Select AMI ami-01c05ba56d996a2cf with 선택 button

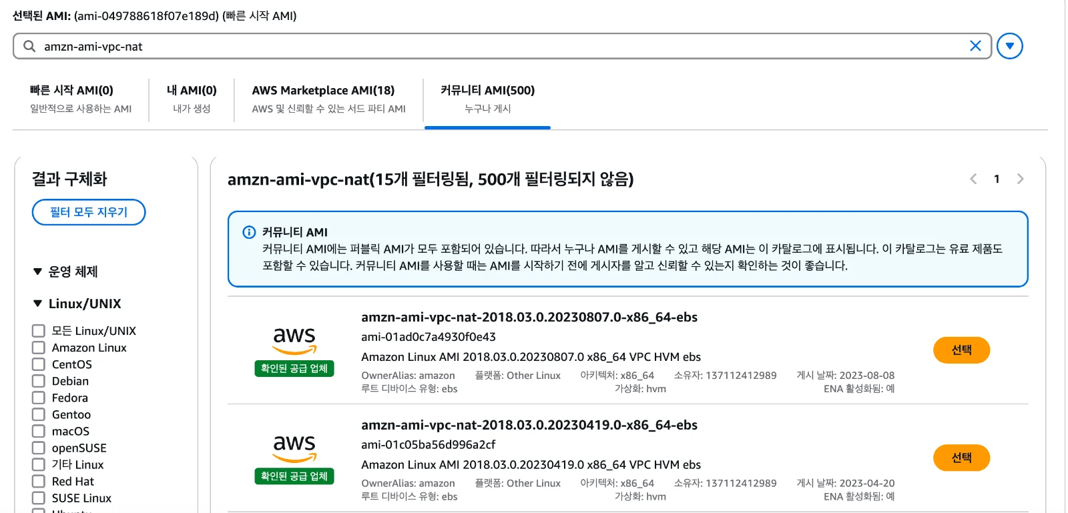[x=961, y=458]
